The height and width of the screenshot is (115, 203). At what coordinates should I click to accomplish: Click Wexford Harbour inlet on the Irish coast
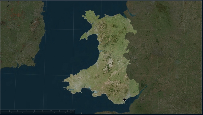click(33, 59)
